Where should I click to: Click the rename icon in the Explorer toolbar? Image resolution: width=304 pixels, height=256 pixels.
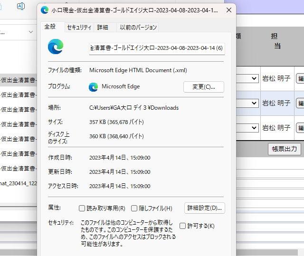click(21, 6)
